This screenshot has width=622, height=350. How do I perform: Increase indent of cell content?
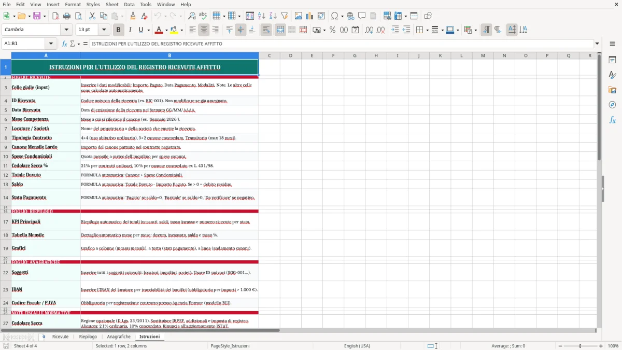[395, 30]
